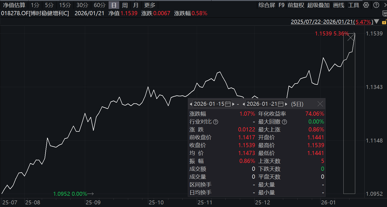Select the 日 daily period tab
The width and height of the screenshot is (387, 207).
click(x=114, y=5)
